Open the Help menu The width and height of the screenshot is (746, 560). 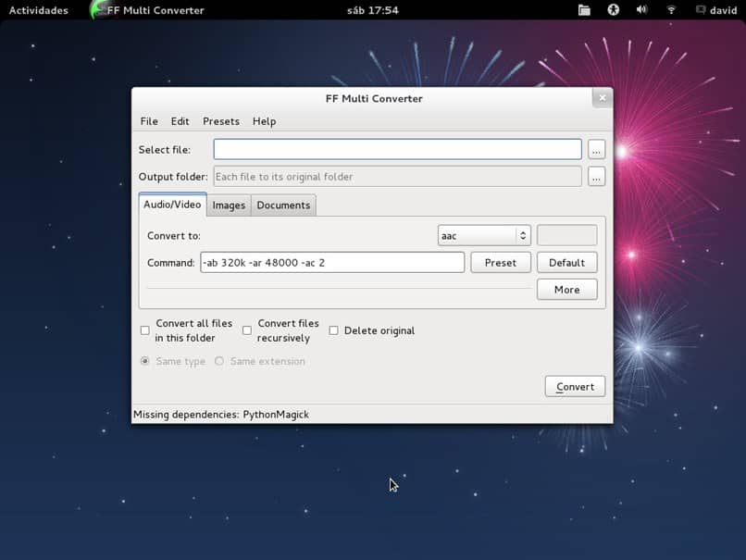coord(264,121)
